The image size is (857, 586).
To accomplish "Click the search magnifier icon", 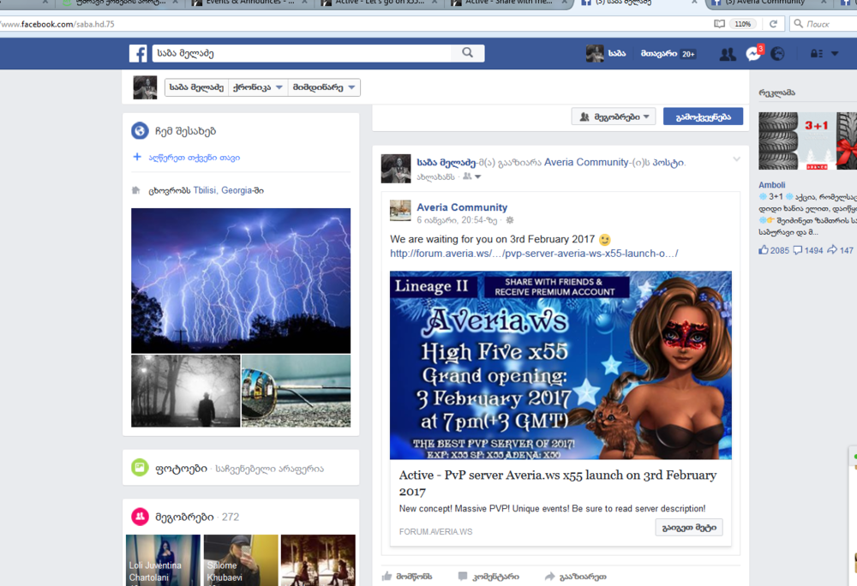I will tap(467, 53).
